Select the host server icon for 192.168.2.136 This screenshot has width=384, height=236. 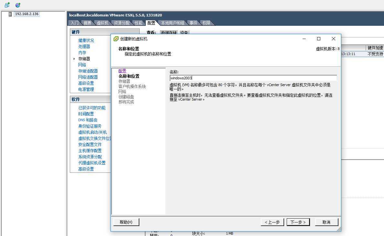10,14
